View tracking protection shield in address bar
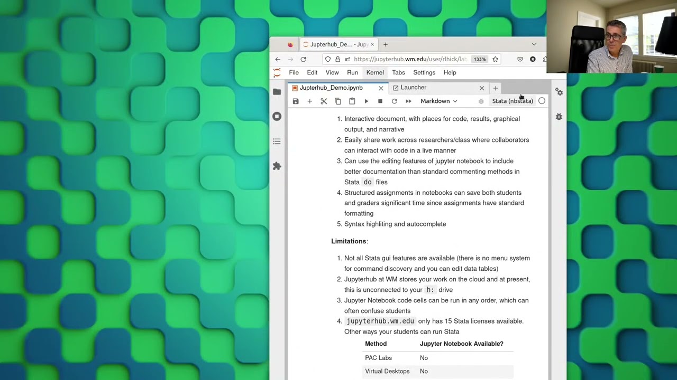The width and height of the screenshot is (677, 380). tap(328, 59)
